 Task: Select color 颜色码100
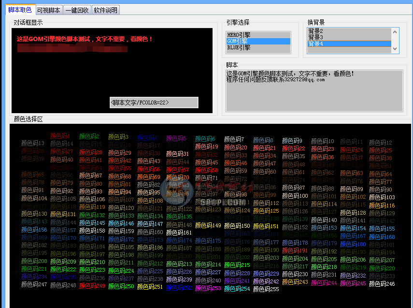(x=295, y=196)
